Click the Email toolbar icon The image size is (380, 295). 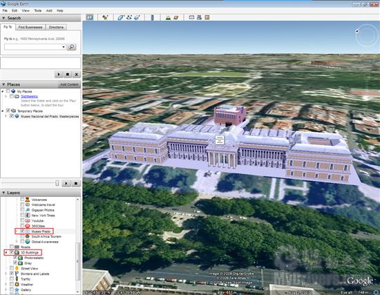coord(191,17)
